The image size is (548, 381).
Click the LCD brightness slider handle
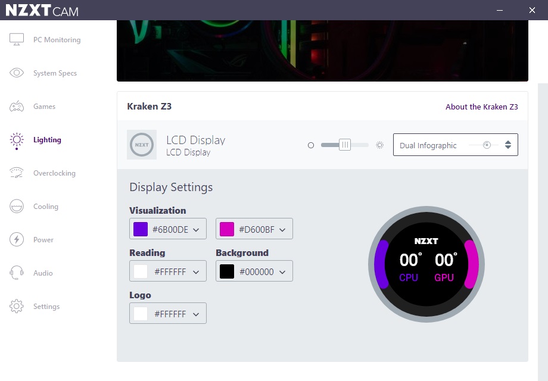[x=345, y=145]
